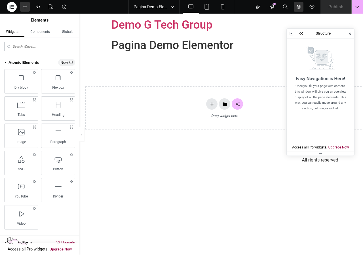Click the New info badge

[x=67, y=62]
